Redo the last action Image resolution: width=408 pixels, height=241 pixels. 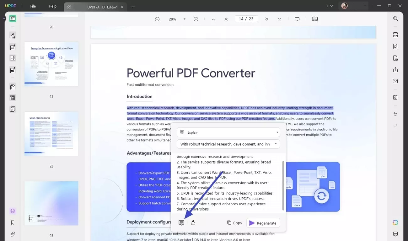pyautogui.click(x=395, y=126)
